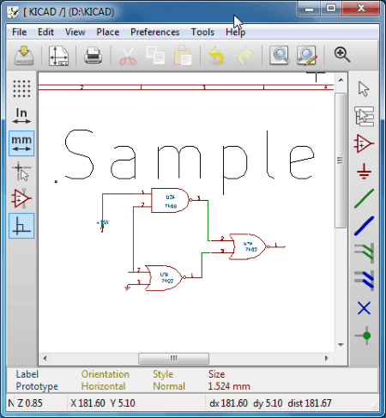386x418 pixels.
Task: Click the horizontal scrollbar thumb
Action: [173, 359]
